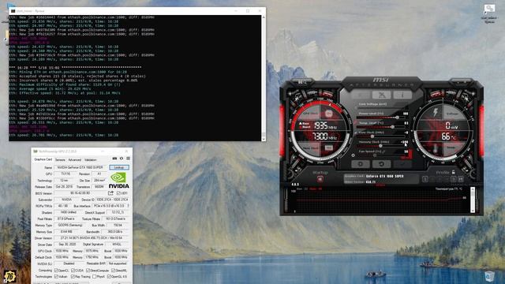The image size is (505, 284).
Task: Select Afterburner profile slot 1
Action: 425,179
